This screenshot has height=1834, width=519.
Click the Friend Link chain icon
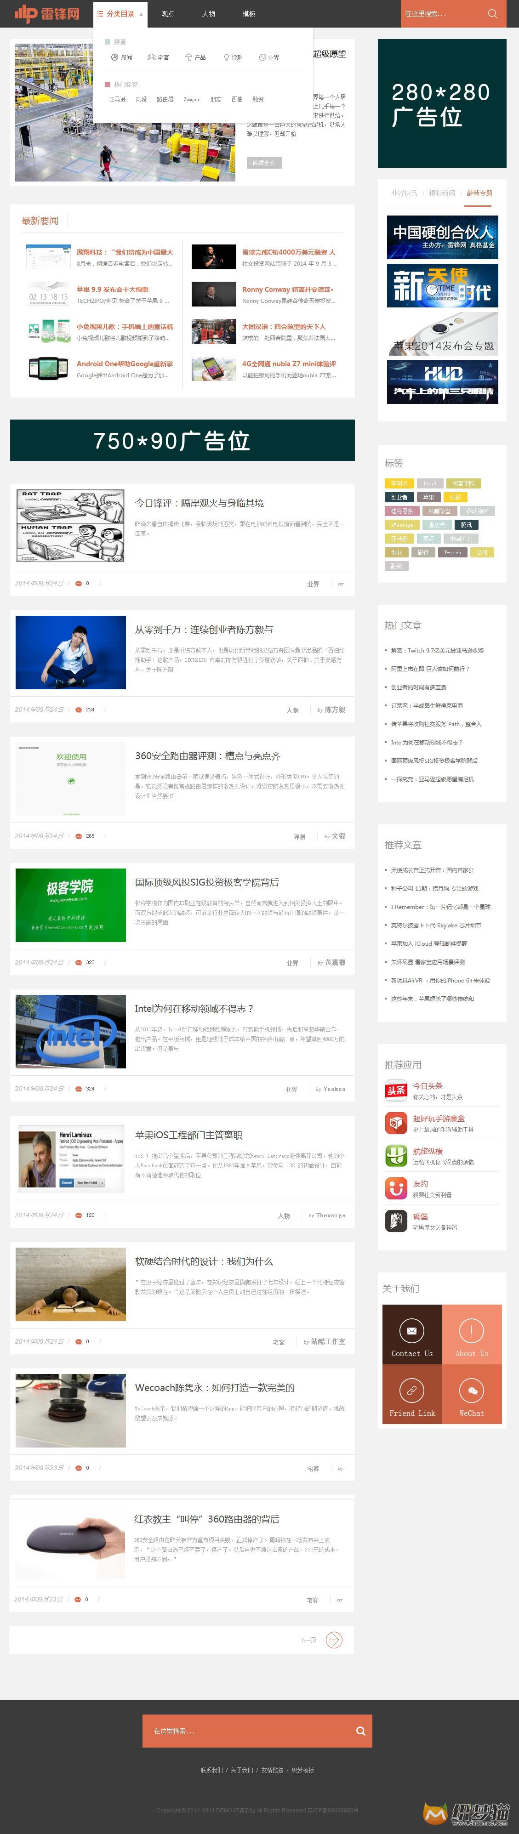coord(411,1391)
